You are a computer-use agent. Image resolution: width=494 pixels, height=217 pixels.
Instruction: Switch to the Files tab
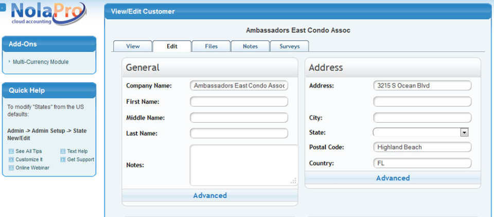point(211,46)
